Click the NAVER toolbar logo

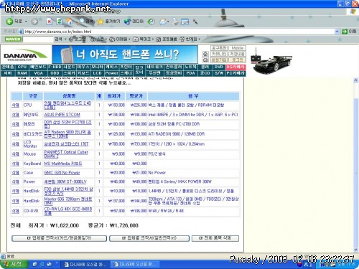pos(13,39)
